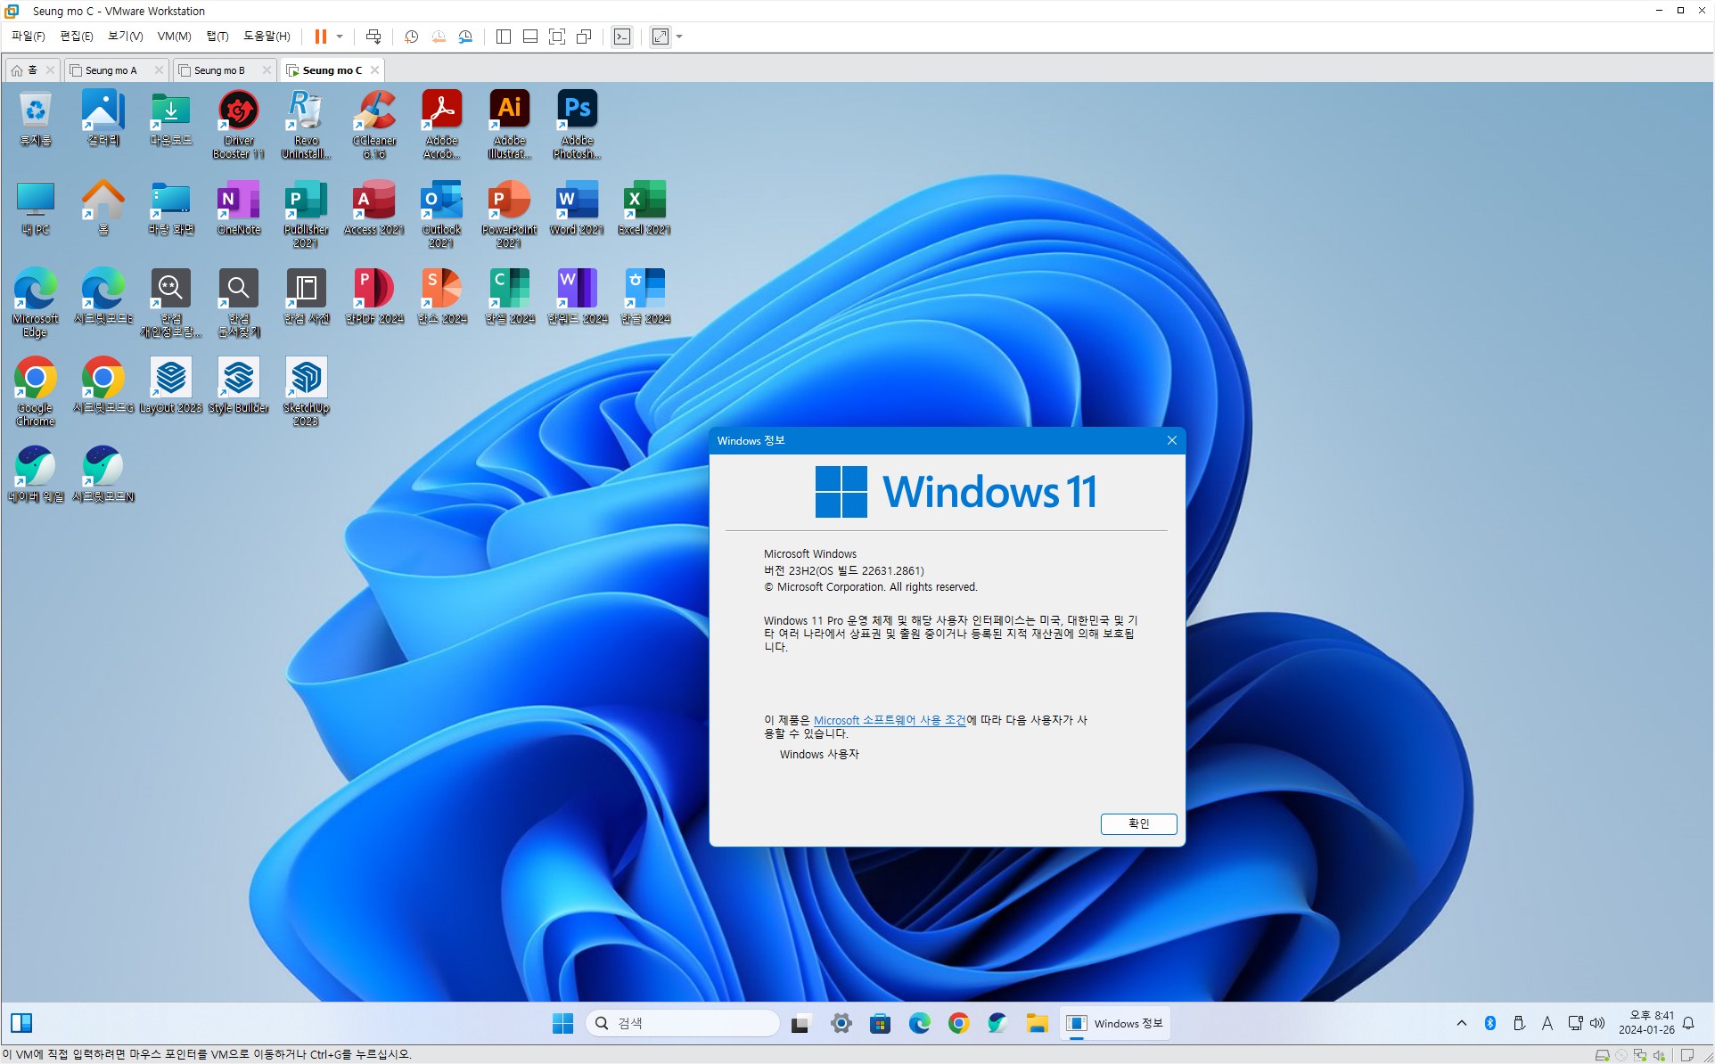1715x1064 pixels.
Task: Toggle the thumbnail bar view
Action: (530, 37)
